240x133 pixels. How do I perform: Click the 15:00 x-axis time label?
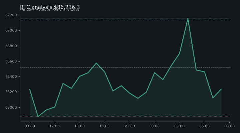79,126
